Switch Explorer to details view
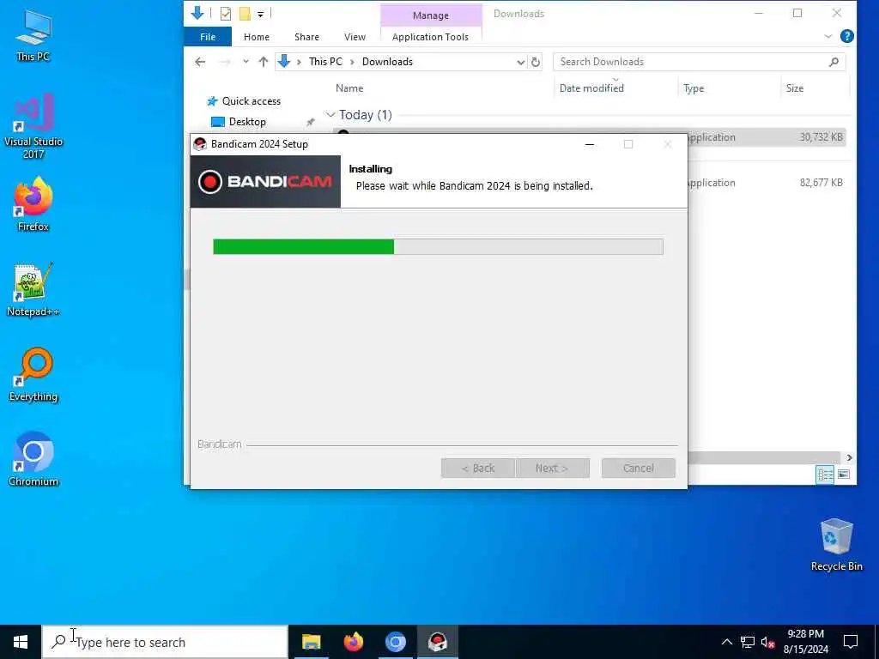879x659 pixels. [825, 475]
